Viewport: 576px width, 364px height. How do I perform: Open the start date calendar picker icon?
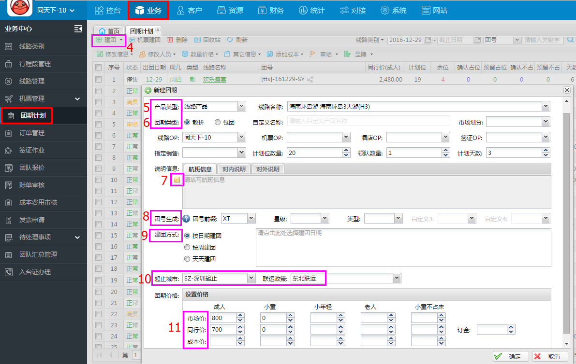click(x=428, y=40)
